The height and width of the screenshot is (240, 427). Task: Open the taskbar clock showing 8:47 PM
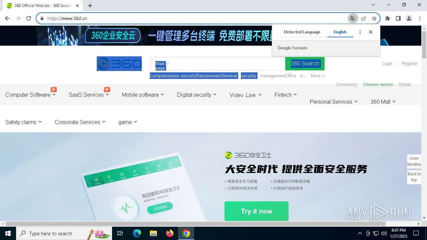398,233
